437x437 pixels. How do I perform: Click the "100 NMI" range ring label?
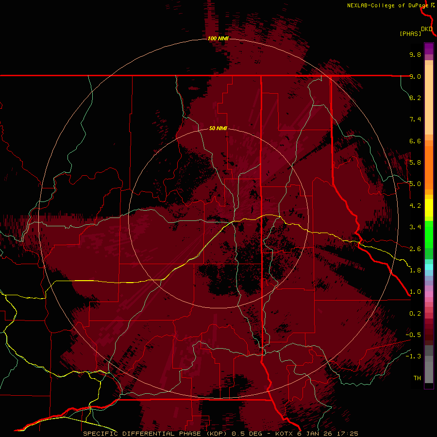(x=218, y=38)
